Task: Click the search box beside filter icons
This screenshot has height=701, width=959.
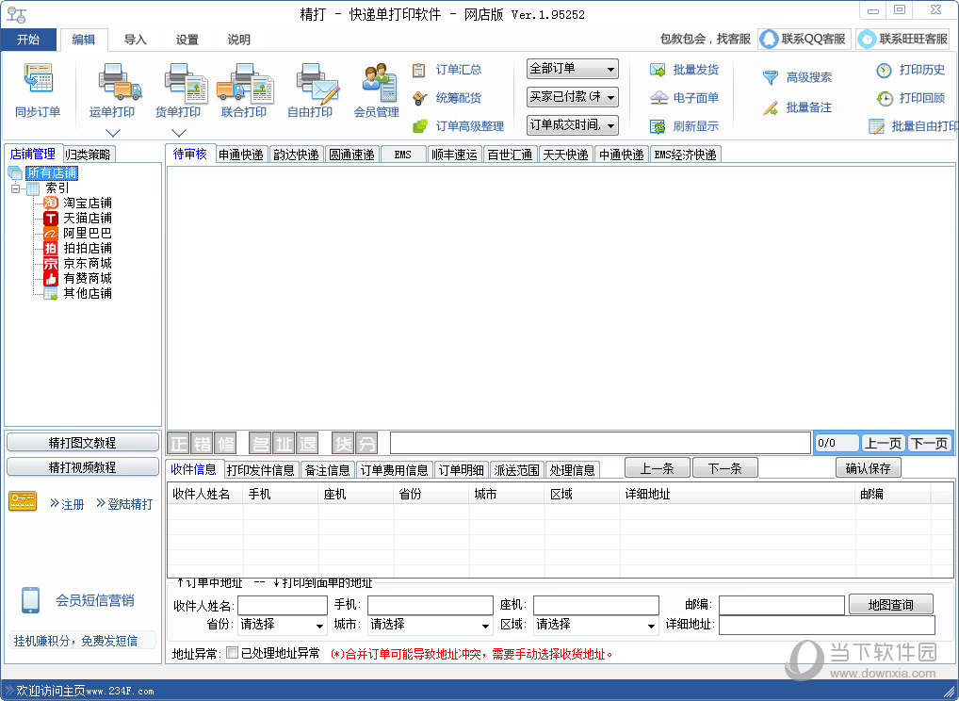Action: click(x=600, y=443)
